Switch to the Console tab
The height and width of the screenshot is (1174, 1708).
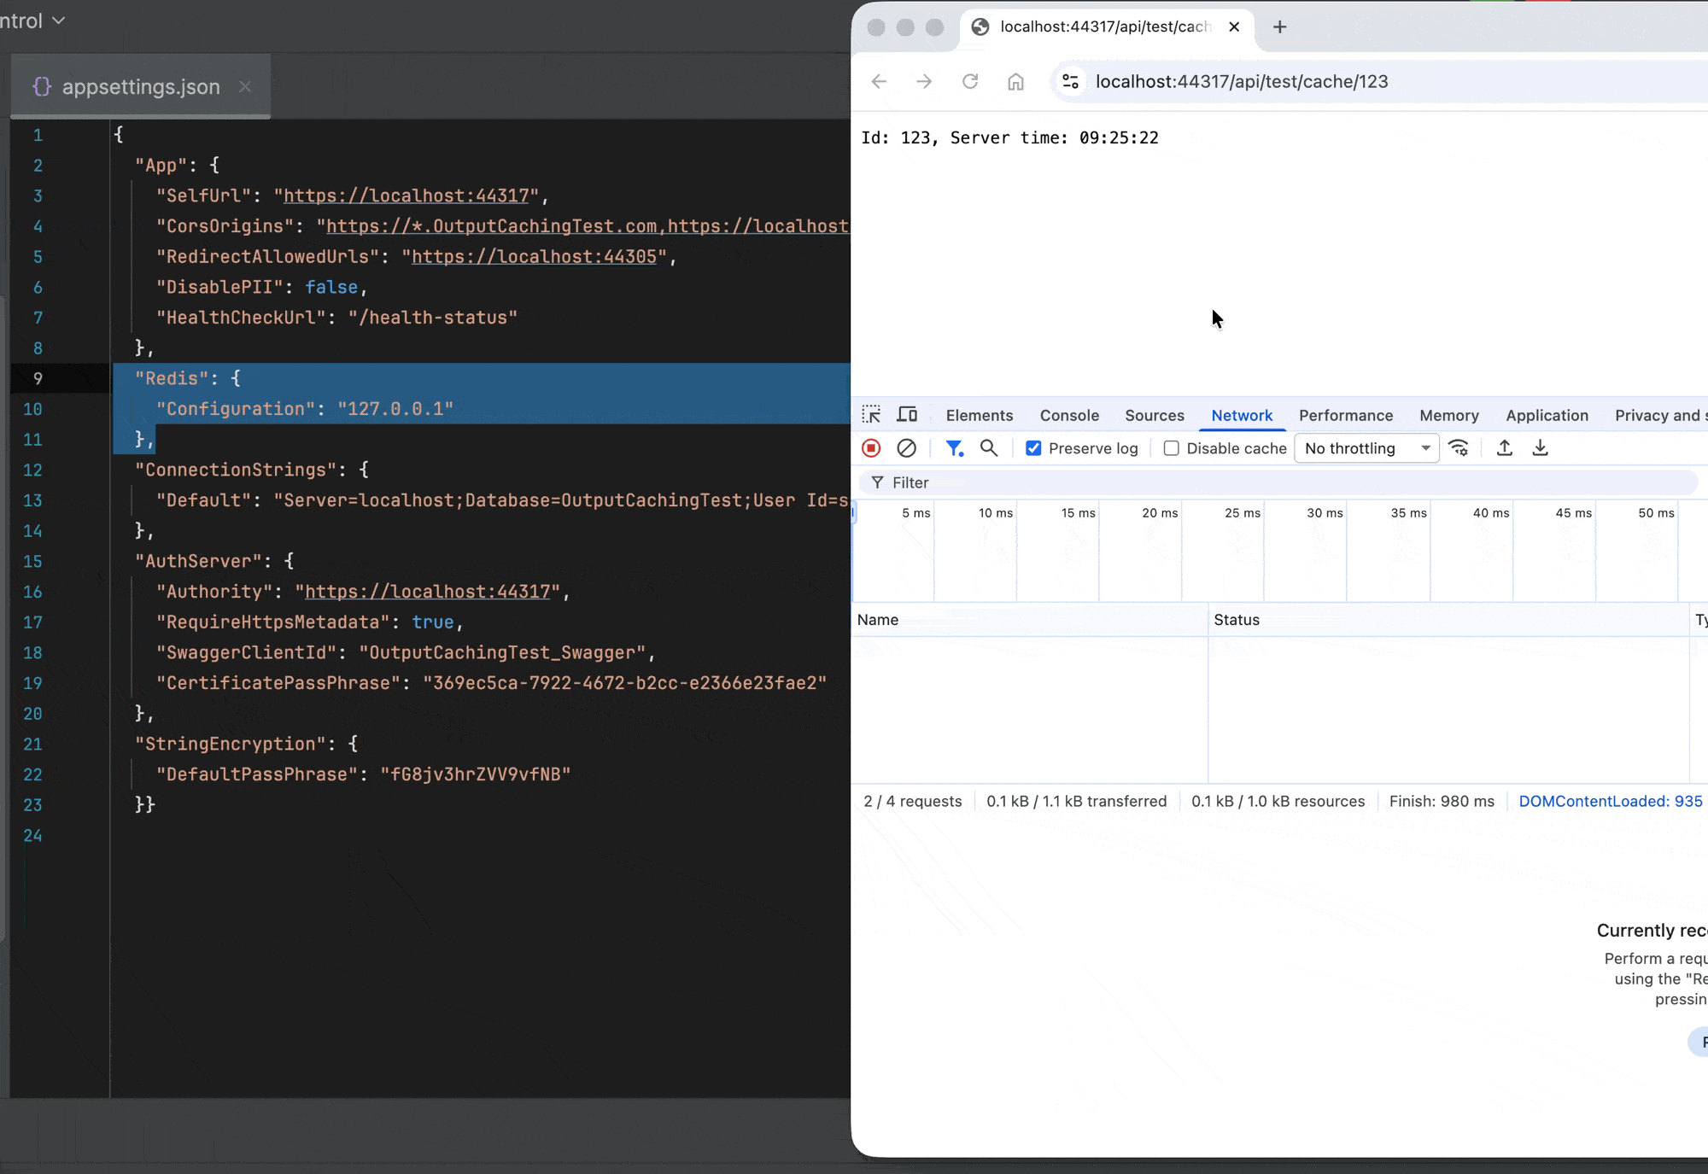[1069, 416]
